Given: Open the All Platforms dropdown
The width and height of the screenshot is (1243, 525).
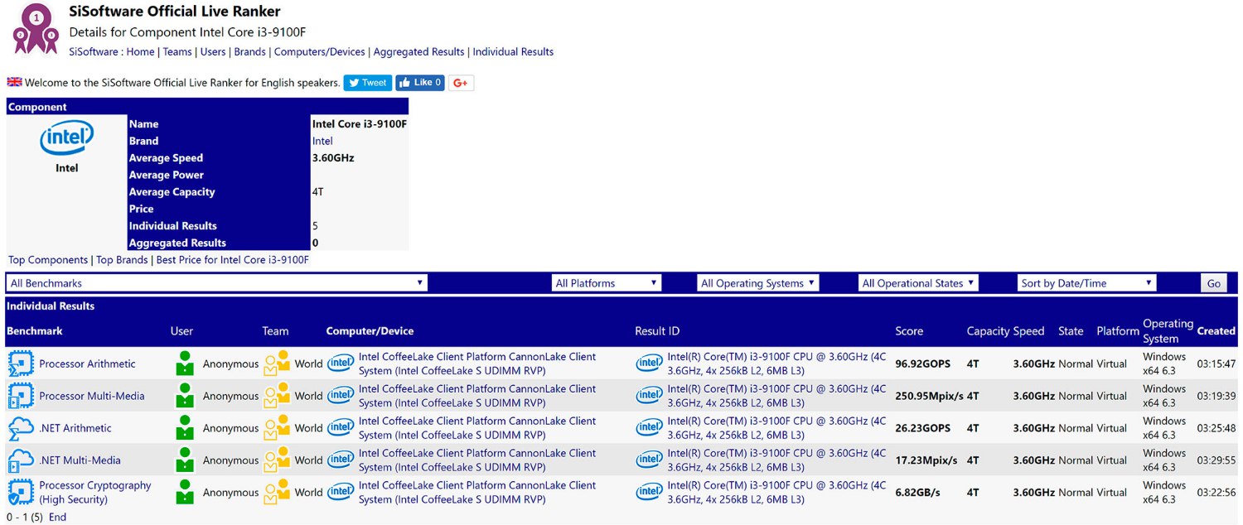Looking at the screenshot, I should point(607,283).
